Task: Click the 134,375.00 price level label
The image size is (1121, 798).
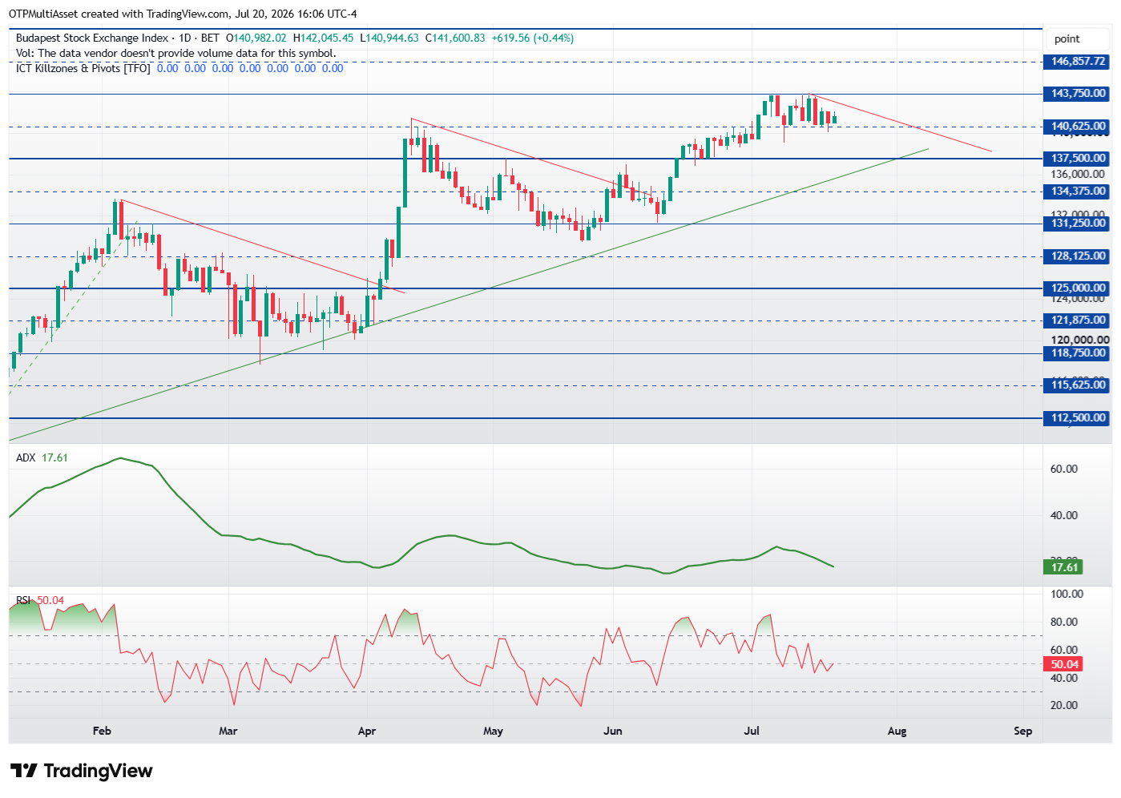Action: (1077, 191)
